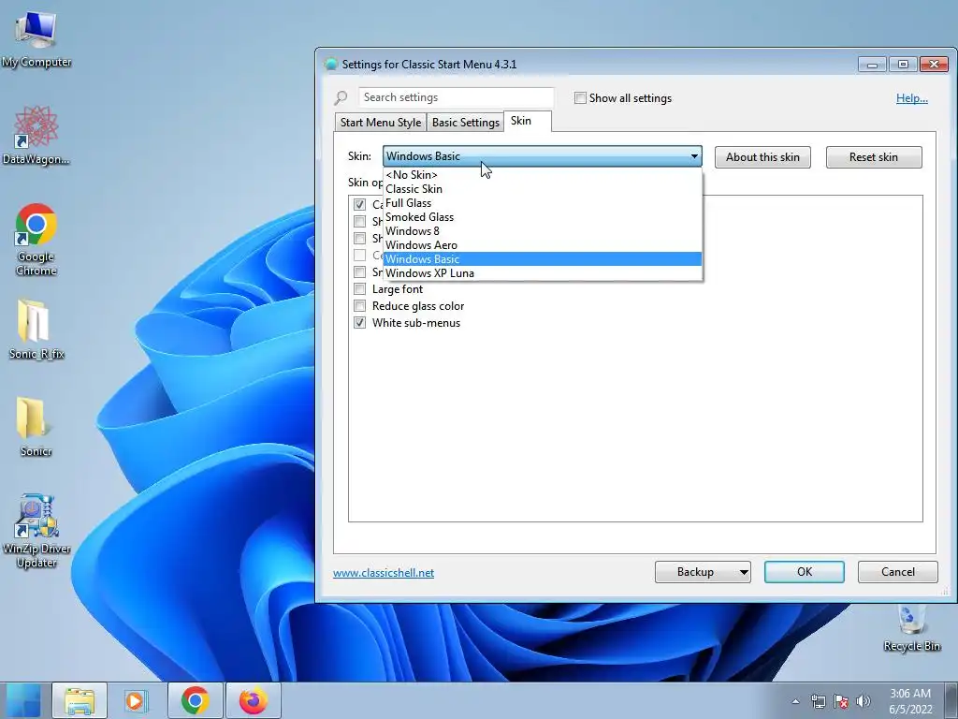Select Google Chrome desktop shortcut
The width and height of the screenshot is (958, 719).
[36, 239]
